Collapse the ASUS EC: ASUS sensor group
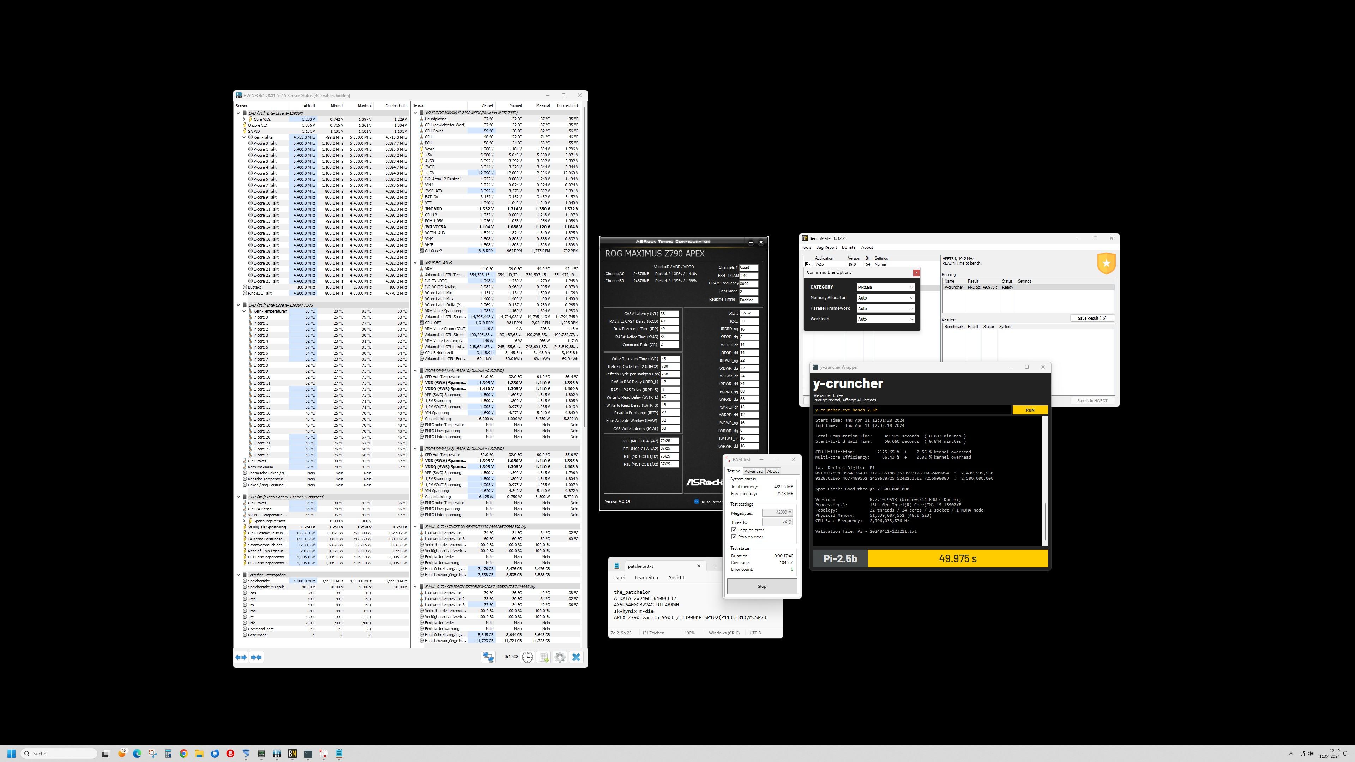1355x762 pixels. coord(415,262)
